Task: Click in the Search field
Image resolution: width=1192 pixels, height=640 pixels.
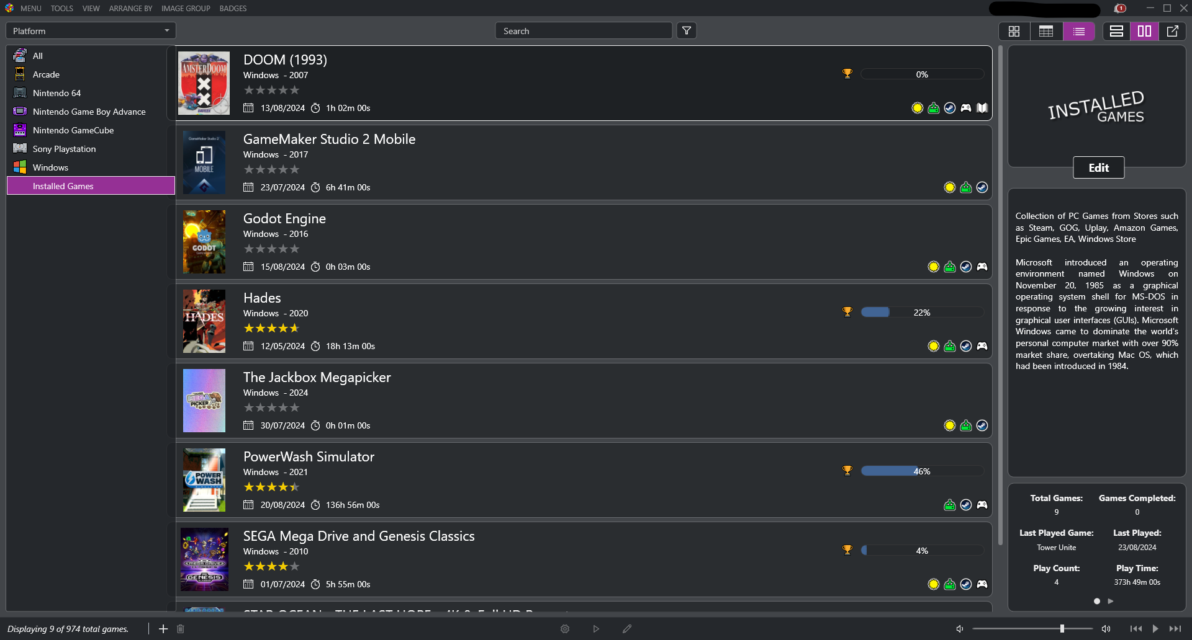Action: click(x=584, y=31)
